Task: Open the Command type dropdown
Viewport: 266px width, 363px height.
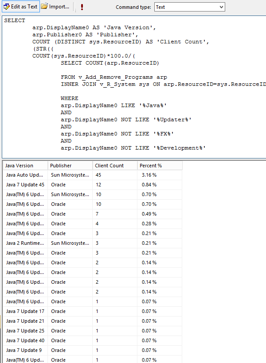Action: point(189,7)
